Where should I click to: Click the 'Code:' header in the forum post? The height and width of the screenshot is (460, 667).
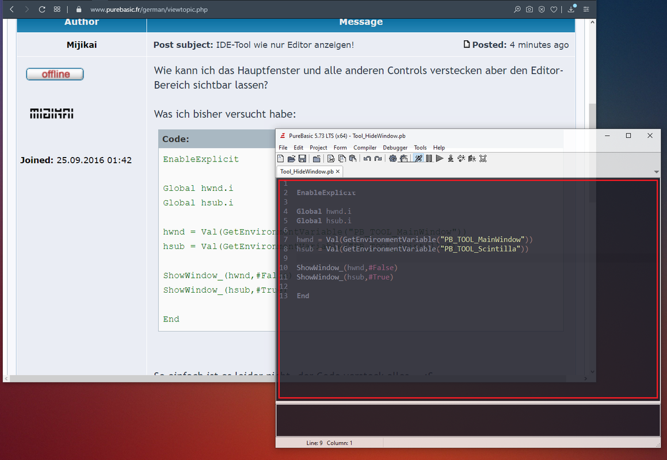[176, 139]
